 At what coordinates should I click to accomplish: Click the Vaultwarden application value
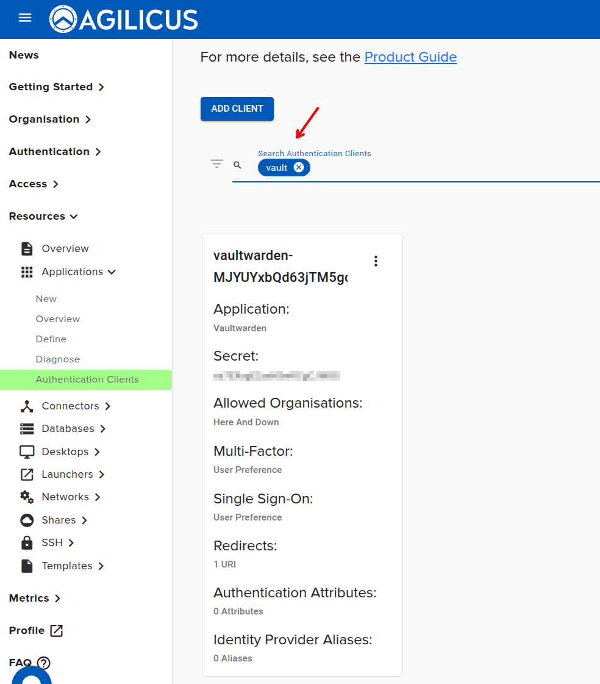pos(240,328)
